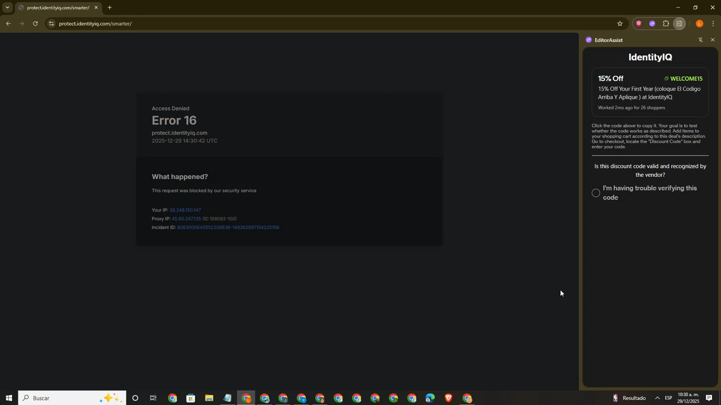Open the Resultado sports widget in taskbar
The width and height of the screenshot is (721, 405).
(629, 398)
